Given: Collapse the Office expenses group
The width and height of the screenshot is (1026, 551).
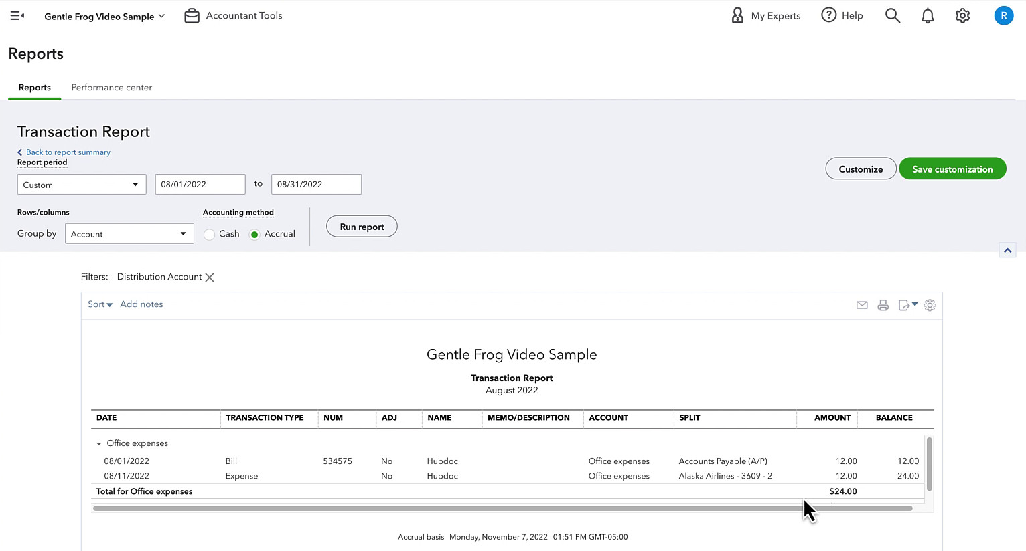Looking at the screenshot, I should (98, 443).
